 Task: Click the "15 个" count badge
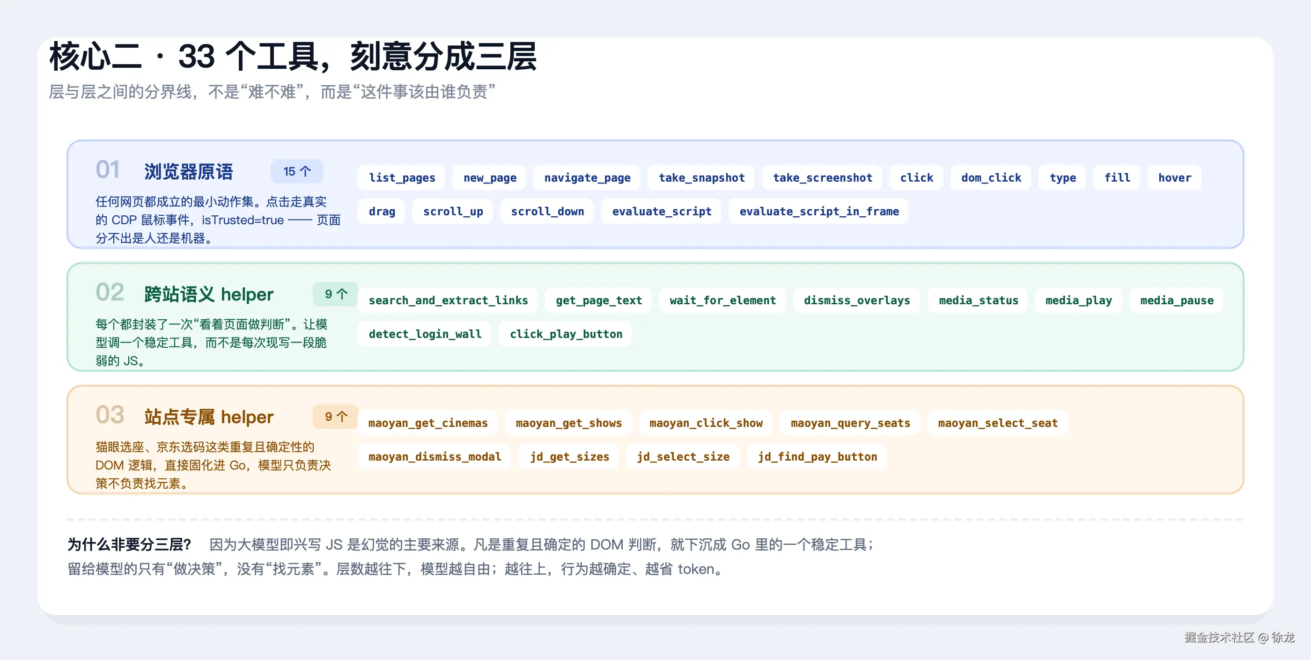tap(297, 171)
